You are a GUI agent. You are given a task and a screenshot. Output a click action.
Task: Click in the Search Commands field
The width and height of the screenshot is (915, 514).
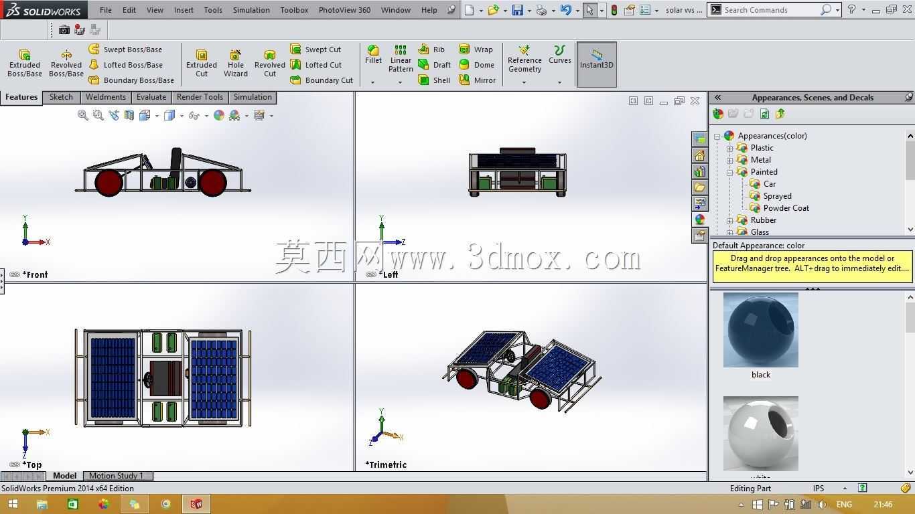770,10
